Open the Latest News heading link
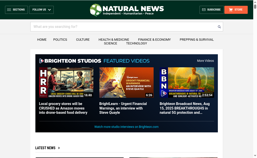 click(45, 148)
